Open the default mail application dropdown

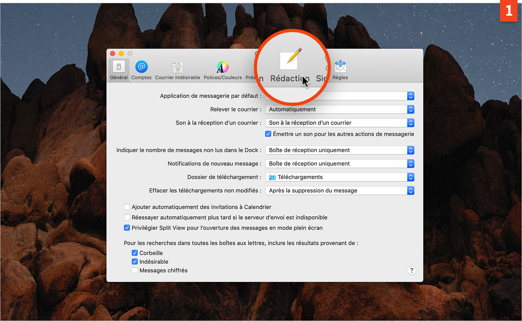(x=340, y=96)
